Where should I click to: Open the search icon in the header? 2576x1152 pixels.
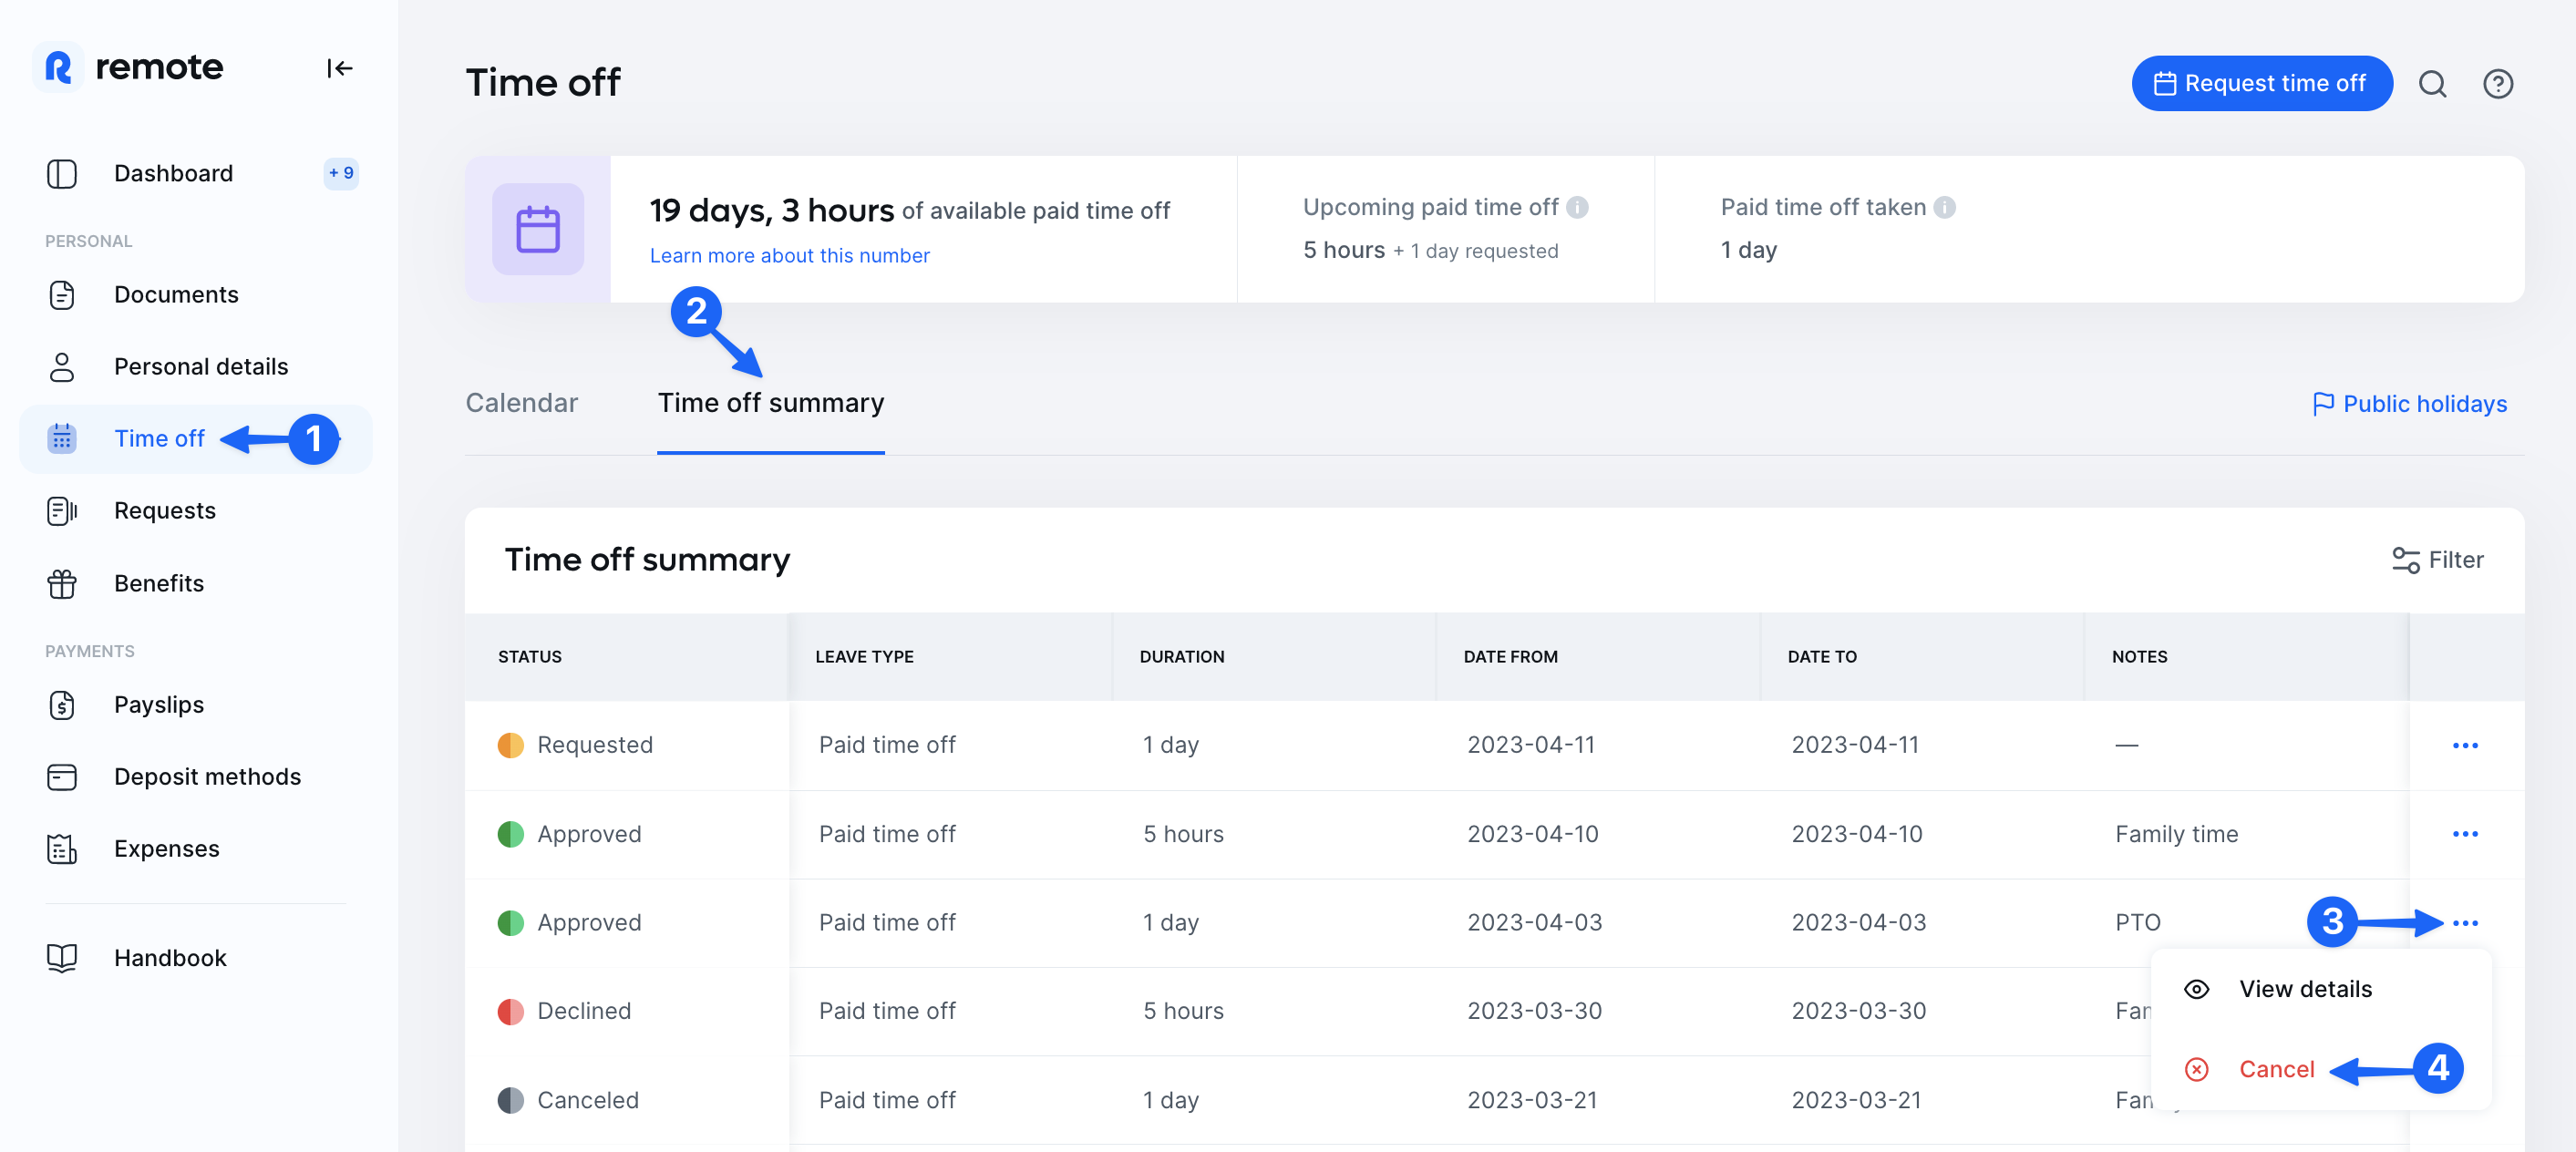pyautogui.click(x=2434, y=84)
